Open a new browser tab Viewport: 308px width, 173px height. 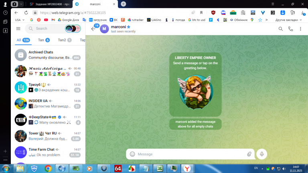(124, 4)
